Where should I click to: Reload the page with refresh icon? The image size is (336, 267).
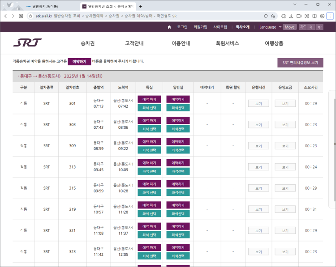coord(266,16)
